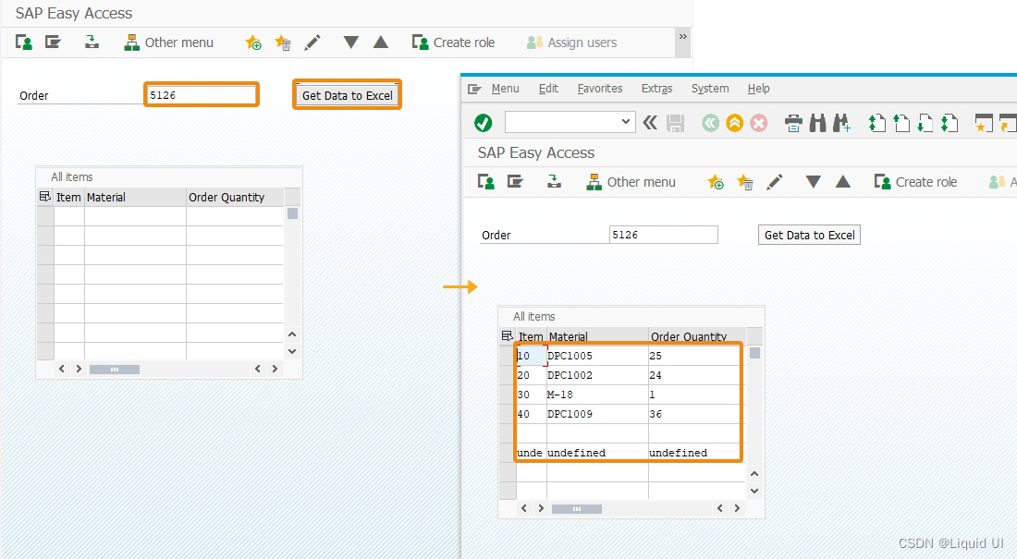Click Move Down triangle in back window
Image resolution: width=1017 pixels, height=559 pixels.
(x=351, y=43)
